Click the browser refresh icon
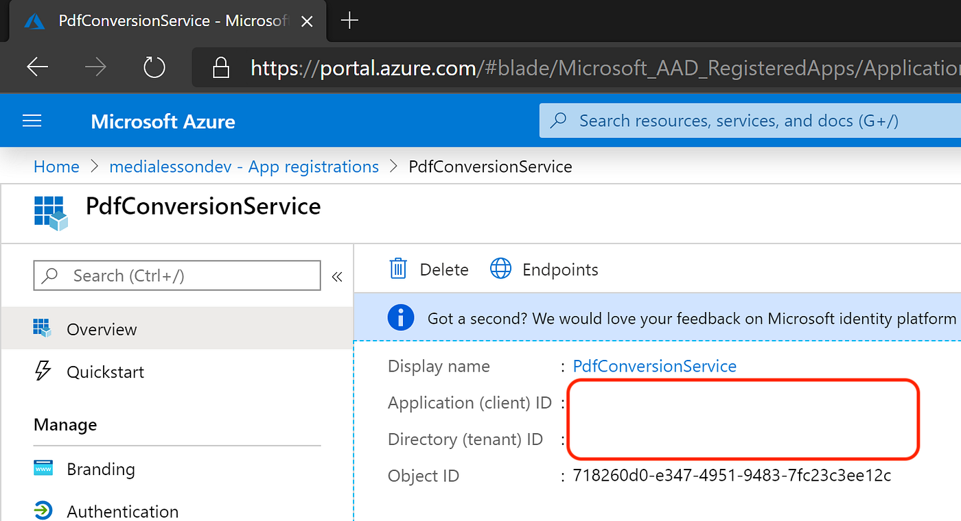 click(154, 68)
